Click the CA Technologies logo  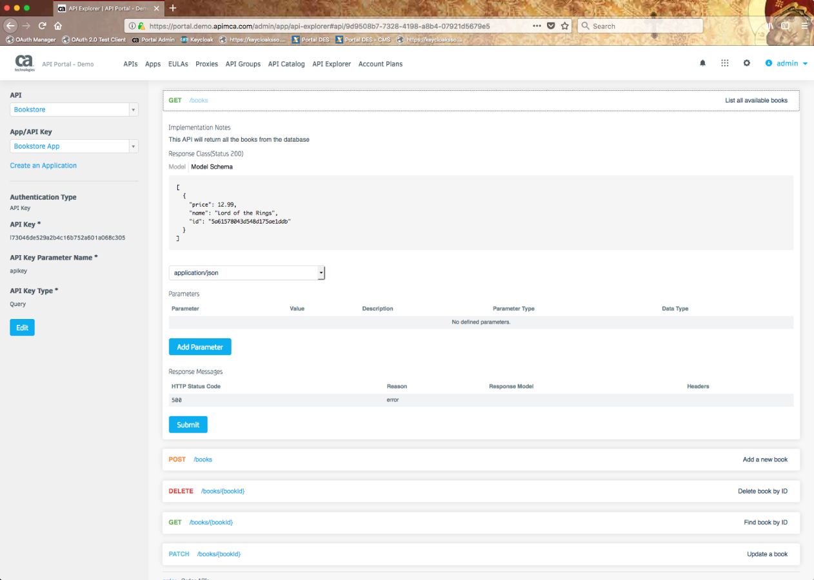pyautogui.click(x=25, y=63)
